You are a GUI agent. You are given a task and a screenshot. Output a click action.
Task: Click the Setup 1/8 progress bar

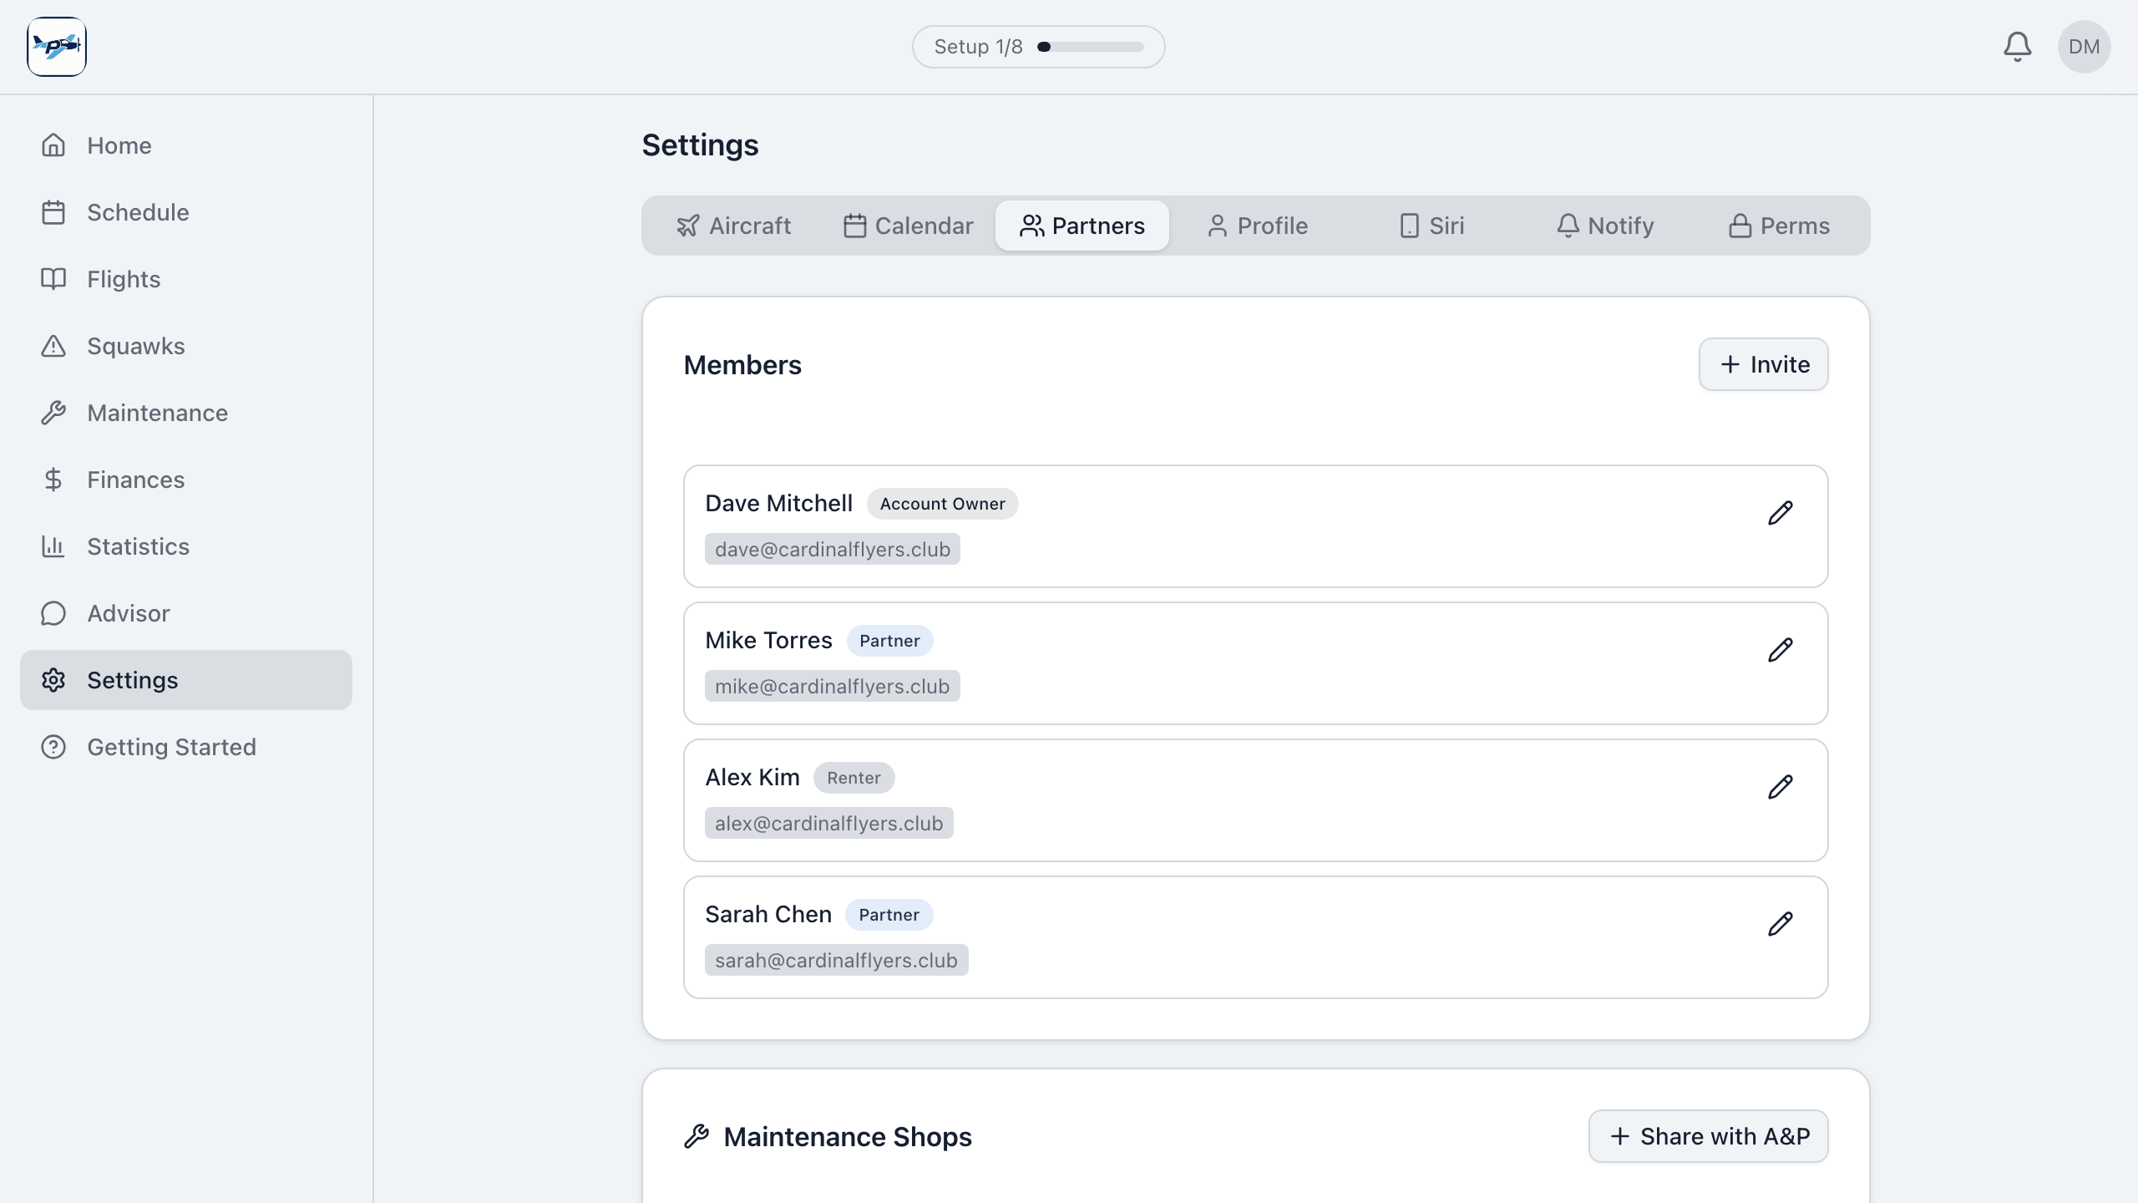[1038, 47]
